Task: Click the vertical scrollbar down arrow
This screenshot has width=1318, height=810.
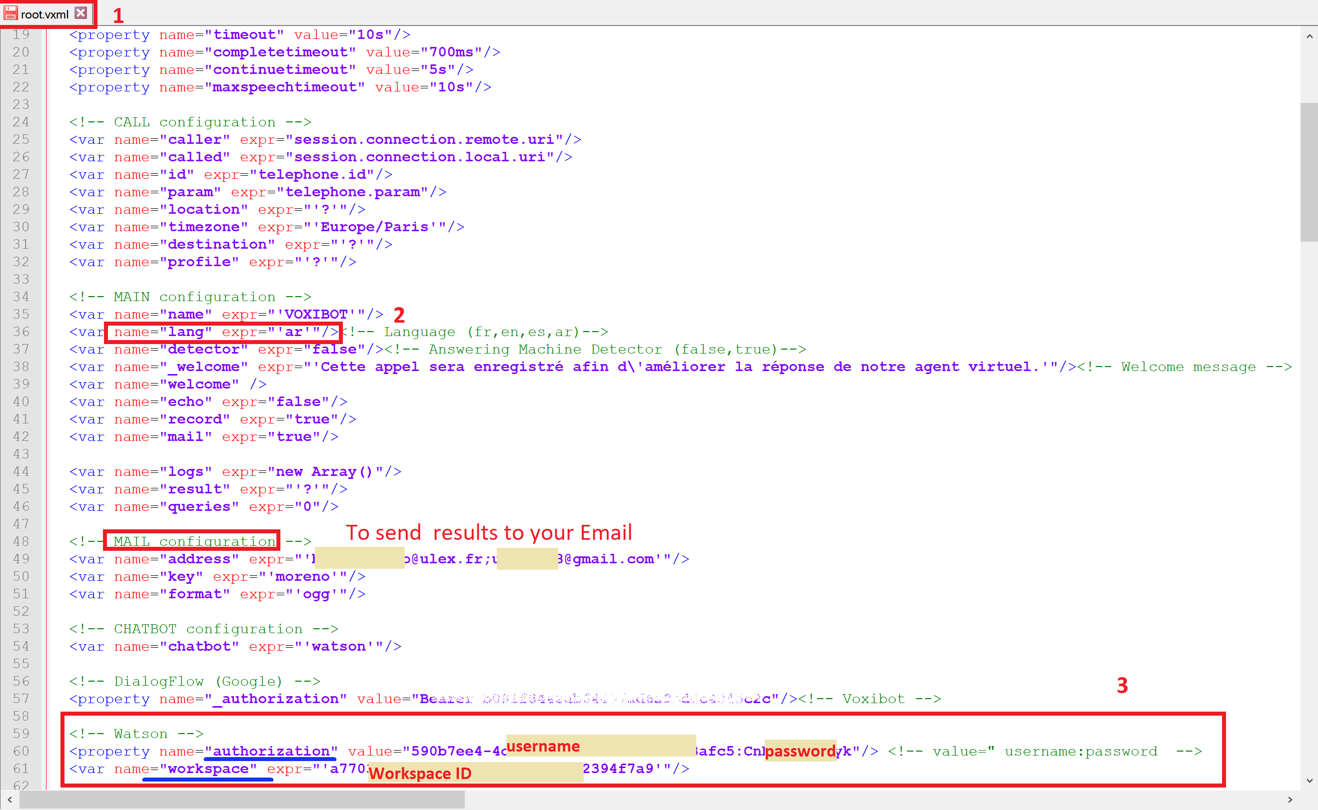Action: 1309,781
